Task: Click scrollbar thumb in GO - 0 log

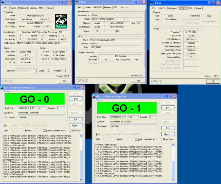Action: point(81,164)
